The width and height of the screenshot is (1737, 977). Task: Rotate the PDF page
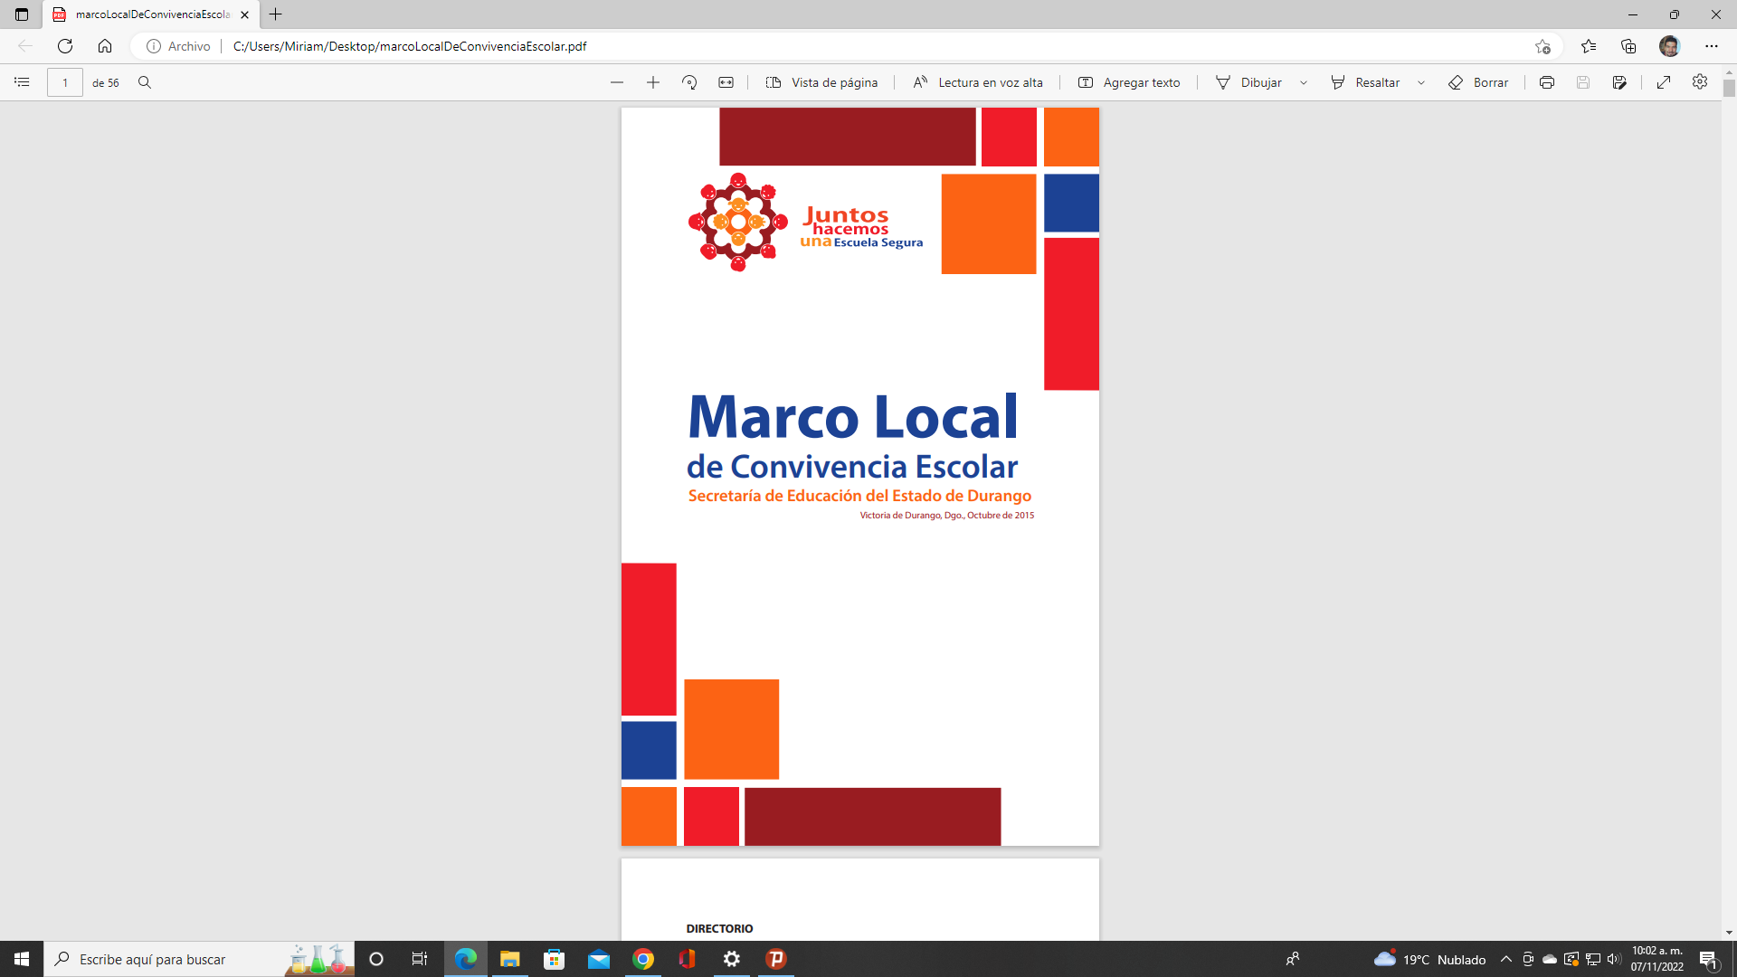689,82
